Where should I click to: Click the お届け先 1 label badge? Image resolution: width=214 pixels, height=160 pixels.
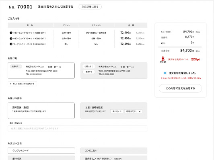[x=16, y=66]
